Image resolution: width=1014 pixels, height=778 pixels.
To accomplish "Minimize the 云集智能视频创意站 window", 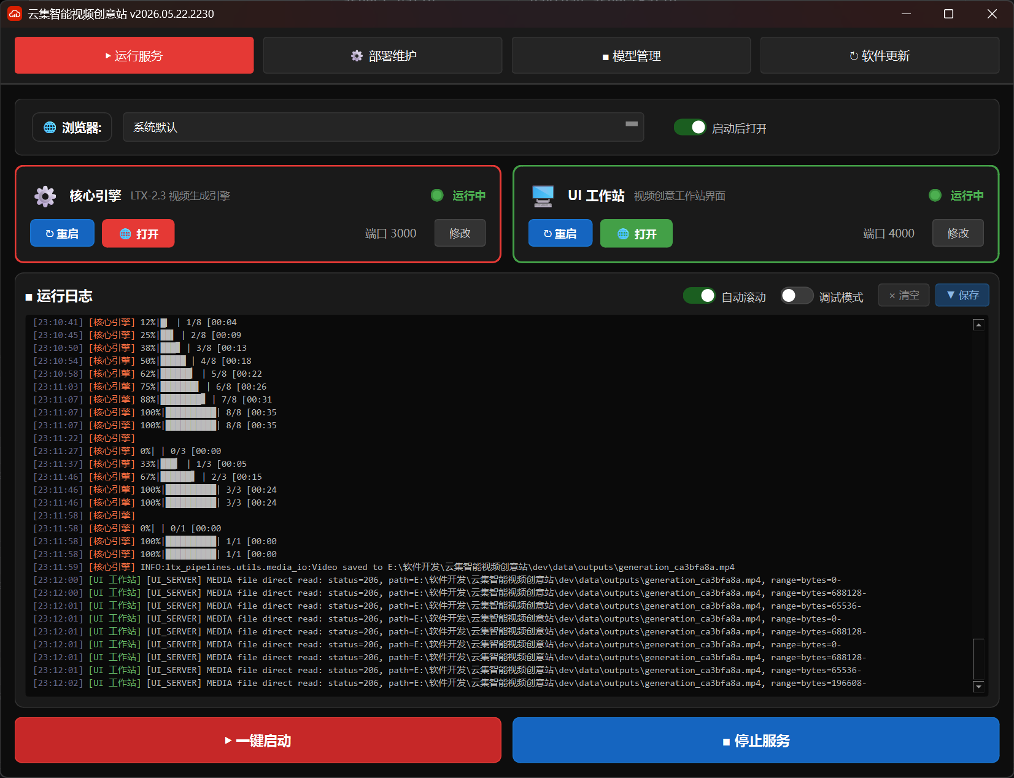I will (906, 13).
